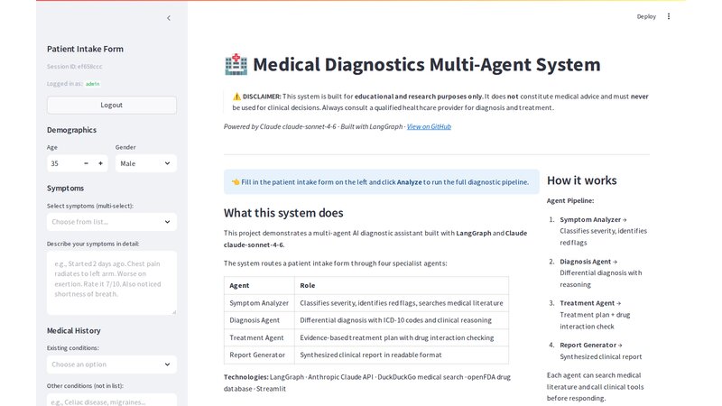Click the 'Treatment Agent' table cell
This screenshot has height=406, width=722.
[259, 337]
